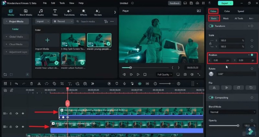Hide track 3 with the eye icon
Viewport: 259px width, 137px height.
pyautogui.click(x=23, y=113)
